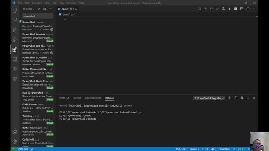Open the Run menu
The height and width of the screenshot is (151, 269).
tap(62, 3)
